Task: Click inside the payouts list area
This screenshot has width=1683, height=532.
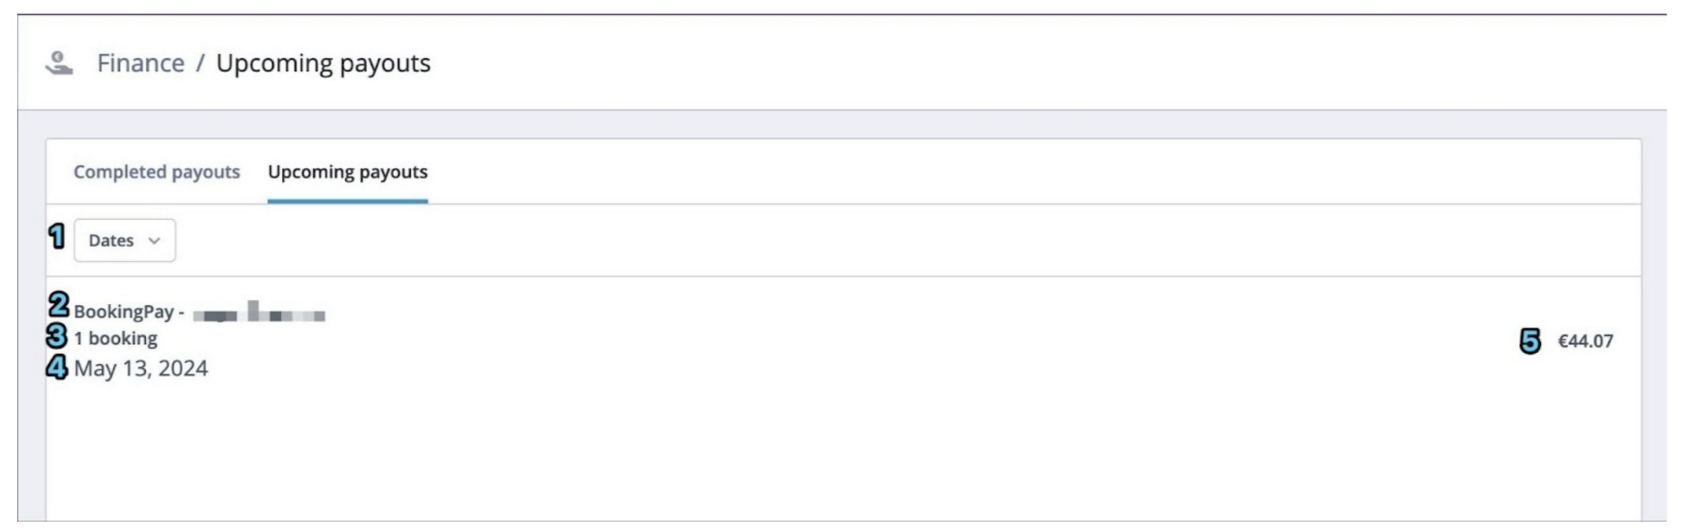Action: click(813, 440)
